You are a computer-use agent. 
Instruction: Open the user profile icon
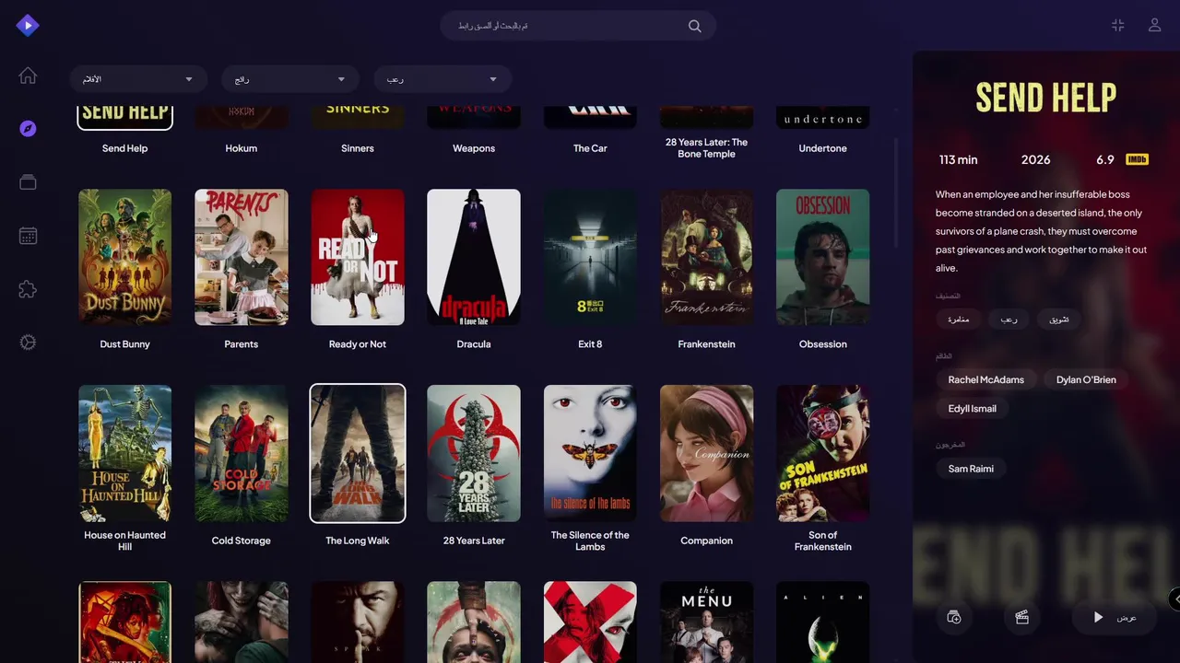(x=1154, y=26)
